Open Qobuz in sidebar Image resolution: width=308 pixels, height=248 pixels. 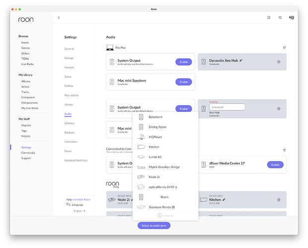25,54
